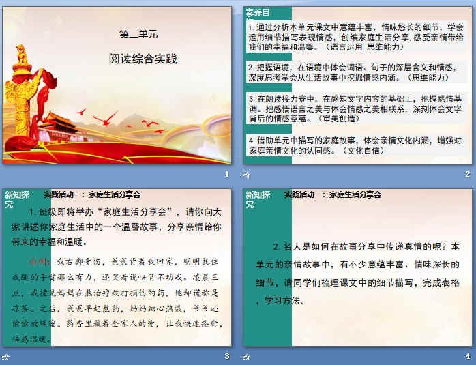
Task: Click the '素养目' header on slide 2
Action: pos(258,13)
